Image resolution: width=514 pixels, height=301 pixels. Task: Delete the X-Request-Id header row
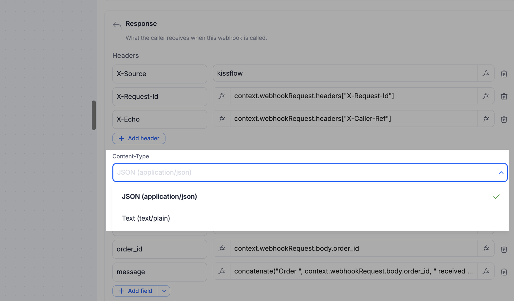[504, 96]
